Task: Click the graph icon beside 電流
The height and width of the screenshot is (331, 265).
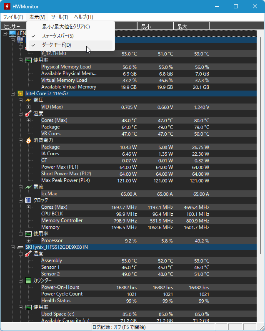Action: (28, 187)
